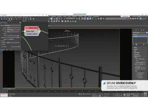This screenshot has height=111, width=148.
Task: Collapse the Display / Build rollout
Action: (140, 56)
